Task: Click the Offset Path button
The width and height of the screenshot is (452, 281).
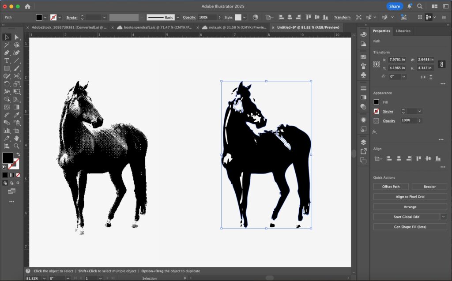Action: [x=391, y=187]
